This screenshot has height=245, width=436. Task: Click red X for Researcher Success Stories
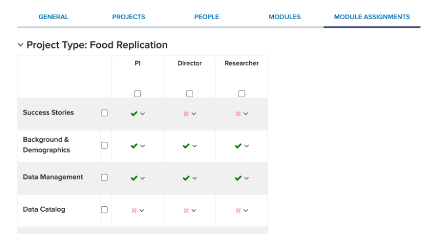(x=238, y=113)
